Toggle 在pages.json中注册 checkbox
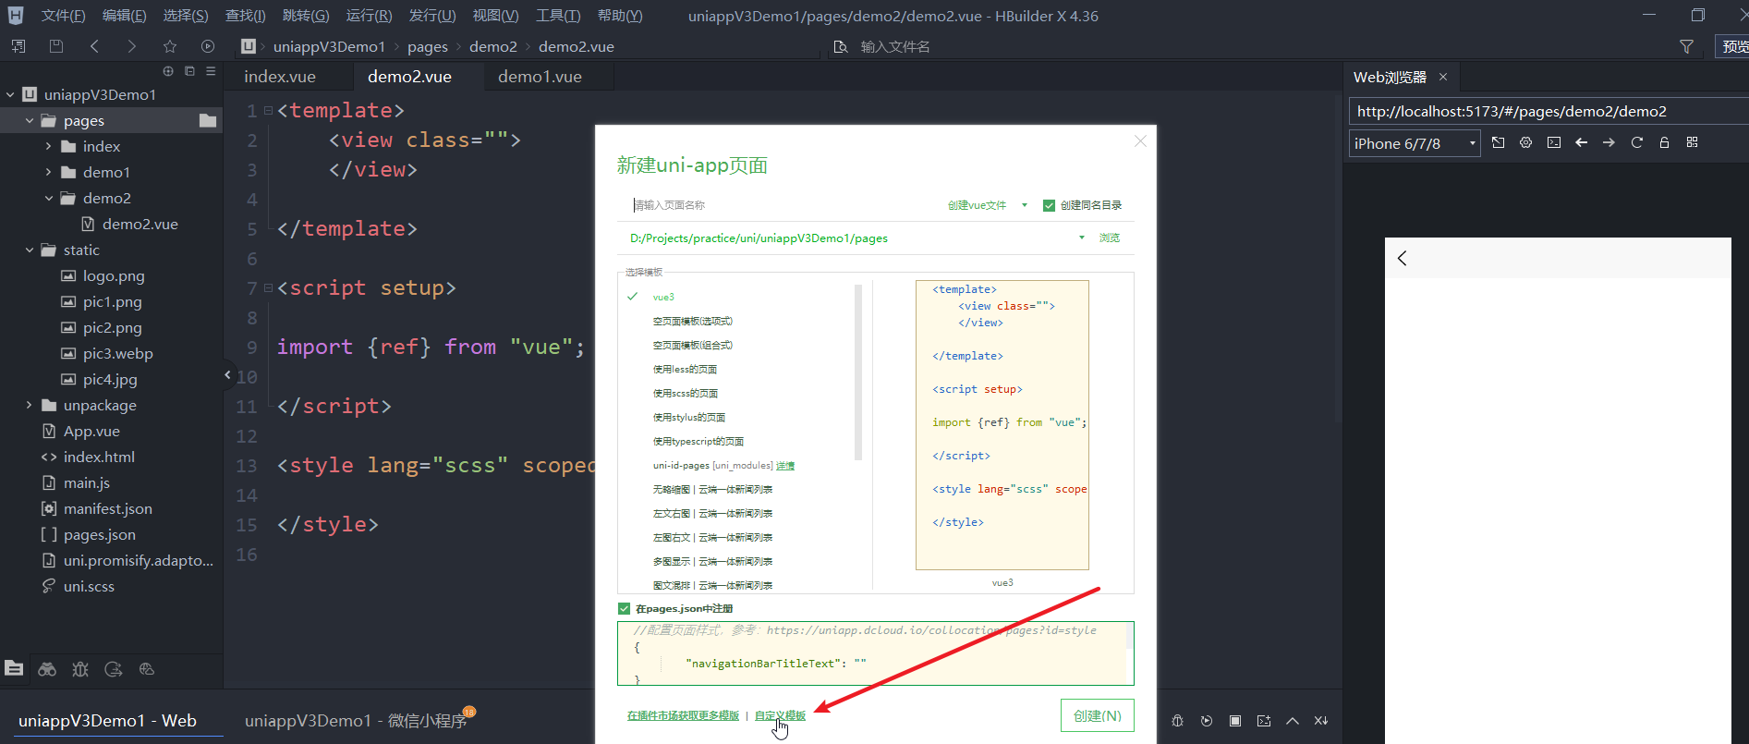 (624, 608)
